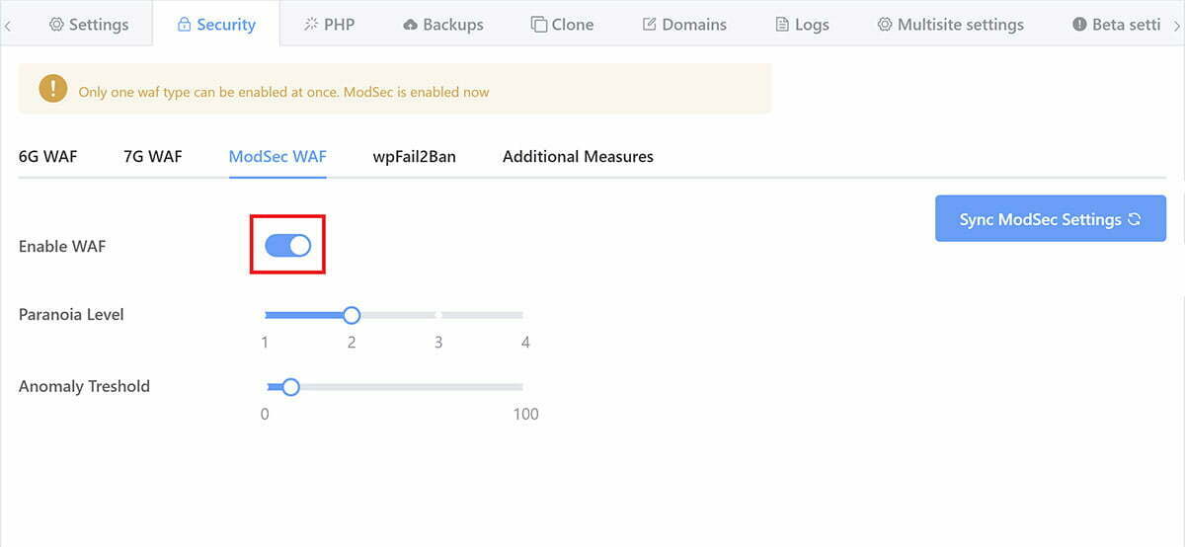Click the gear icon on Settings tab
1185x547 pixels.
56,25
